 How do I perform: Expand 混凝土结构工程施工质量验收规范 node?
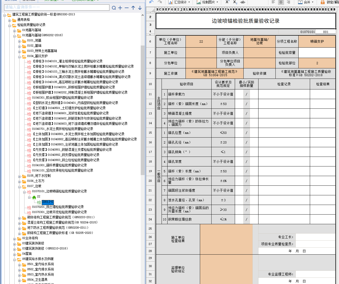pos(20,223)
